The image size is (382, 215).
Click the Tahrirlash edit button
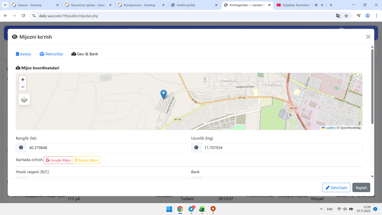pos(336,188)
